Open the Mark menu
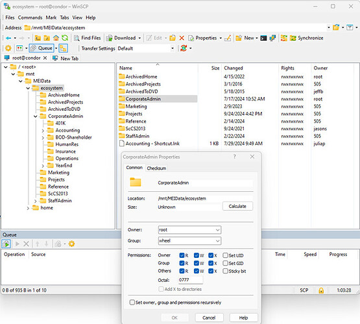The image size is (360, 324). tap(51, 17)
